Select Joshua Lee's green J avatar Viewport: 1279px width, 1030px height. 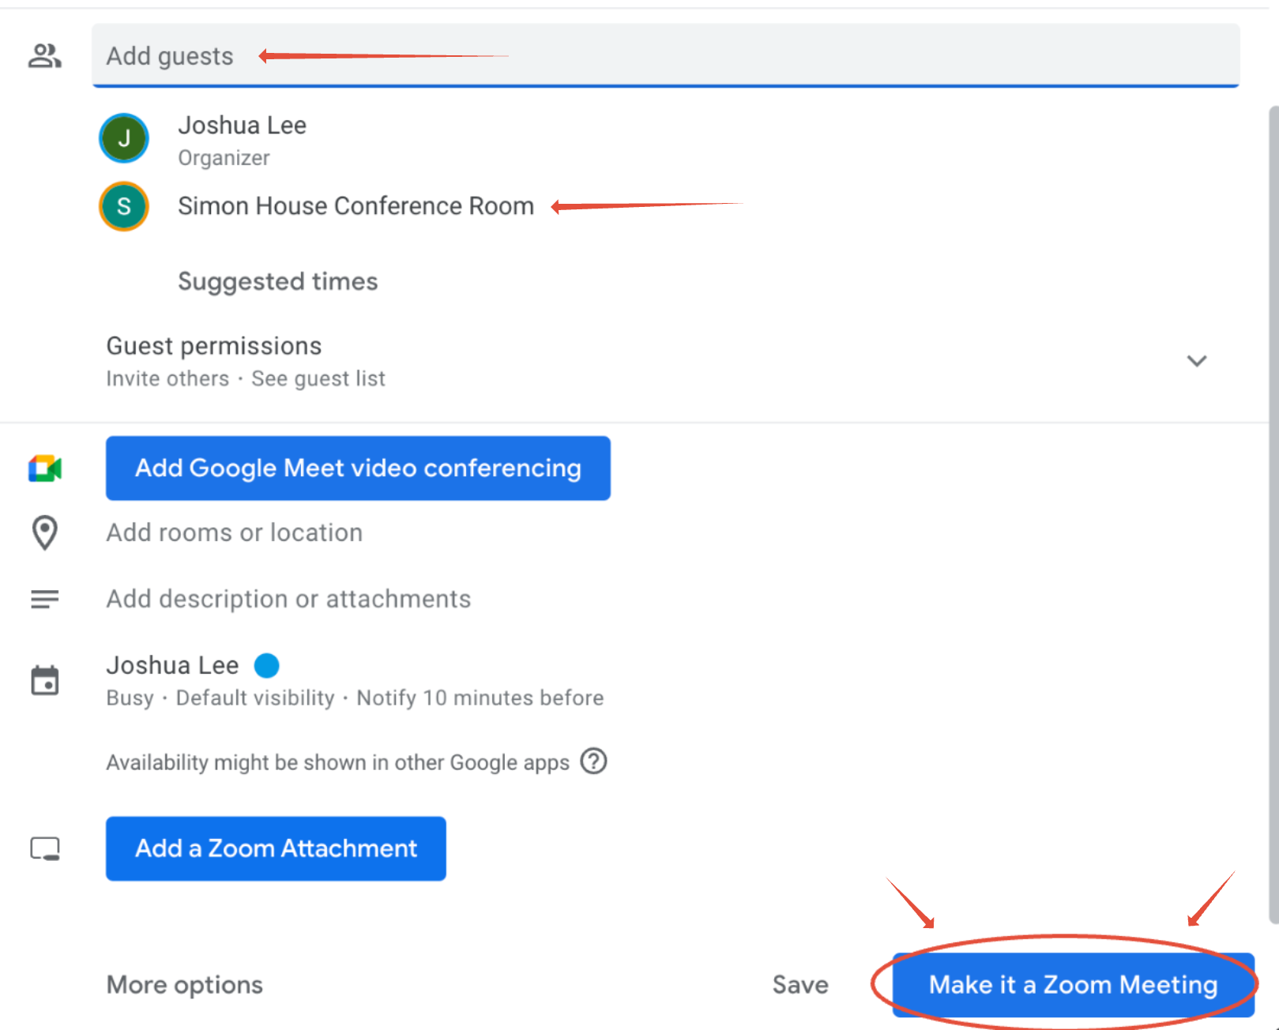pyautogui.click(x=124, y=138)
